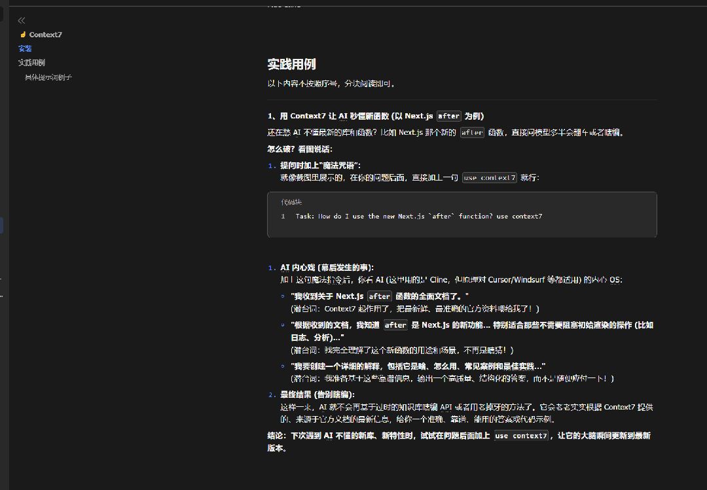Screen dimensions: 707x490
Task: Click the blue indicator on the far-left strip
Action: click(x=2, y=224)
